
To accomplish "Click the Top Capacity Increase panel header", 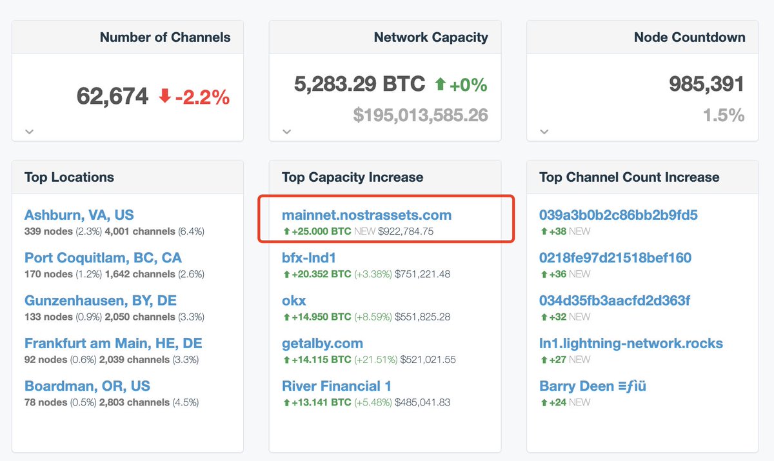I will [x=352, y=177].
